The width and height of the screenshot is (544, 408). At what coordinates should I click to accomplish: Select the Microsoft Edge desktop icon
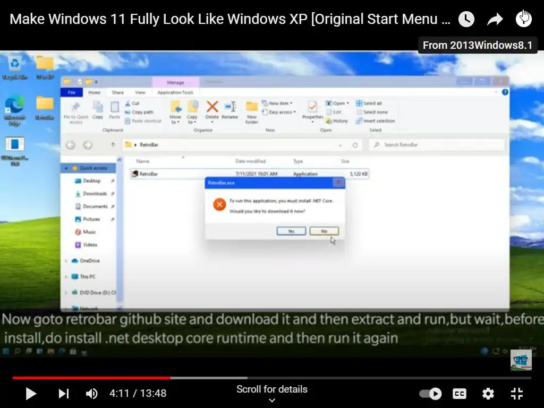pos(14,110)
